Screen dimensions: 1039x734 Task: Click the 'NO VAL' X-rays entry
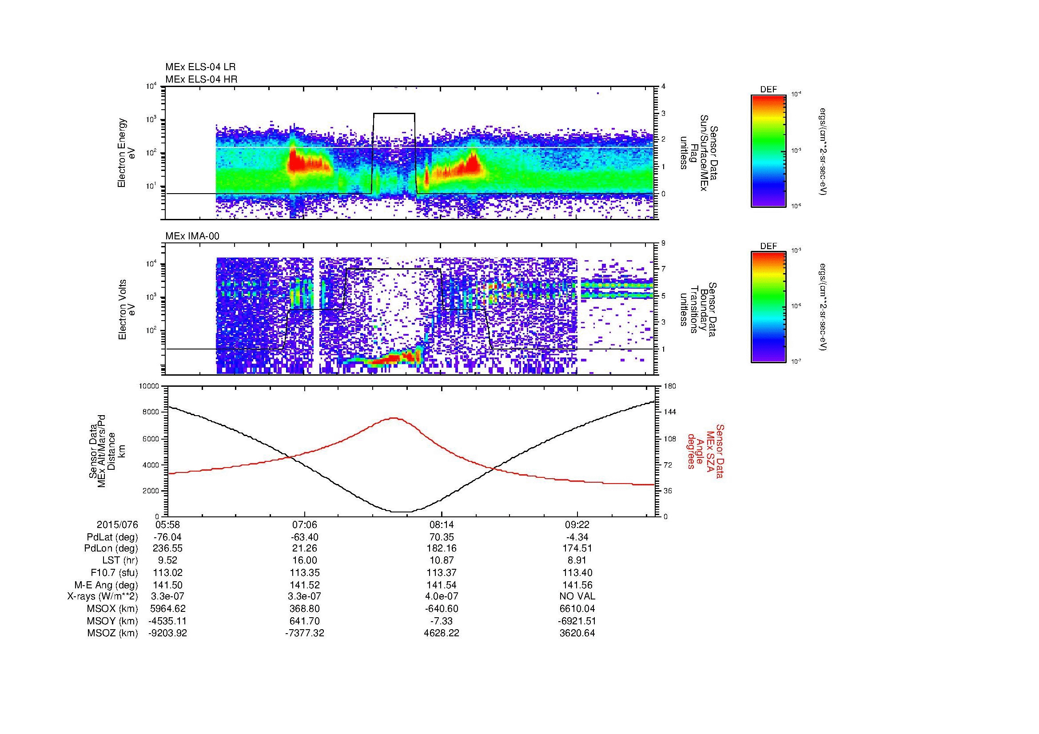[577, 596]
